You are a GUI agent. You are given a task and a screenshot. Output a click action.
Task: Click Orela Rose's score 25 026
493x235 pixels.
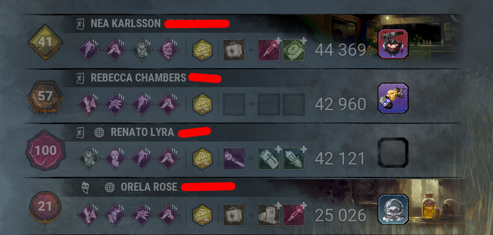340,215
